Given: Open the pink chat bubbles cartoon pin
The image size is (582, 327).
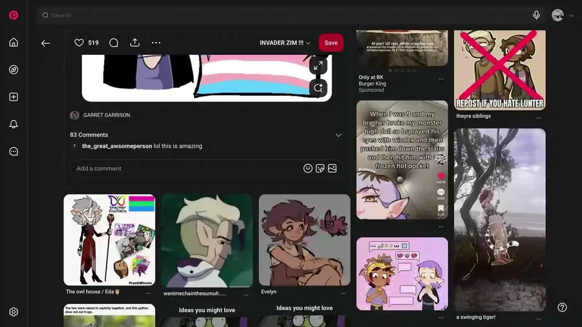Looking at the screenshot, I should click(x=402, y=274).
